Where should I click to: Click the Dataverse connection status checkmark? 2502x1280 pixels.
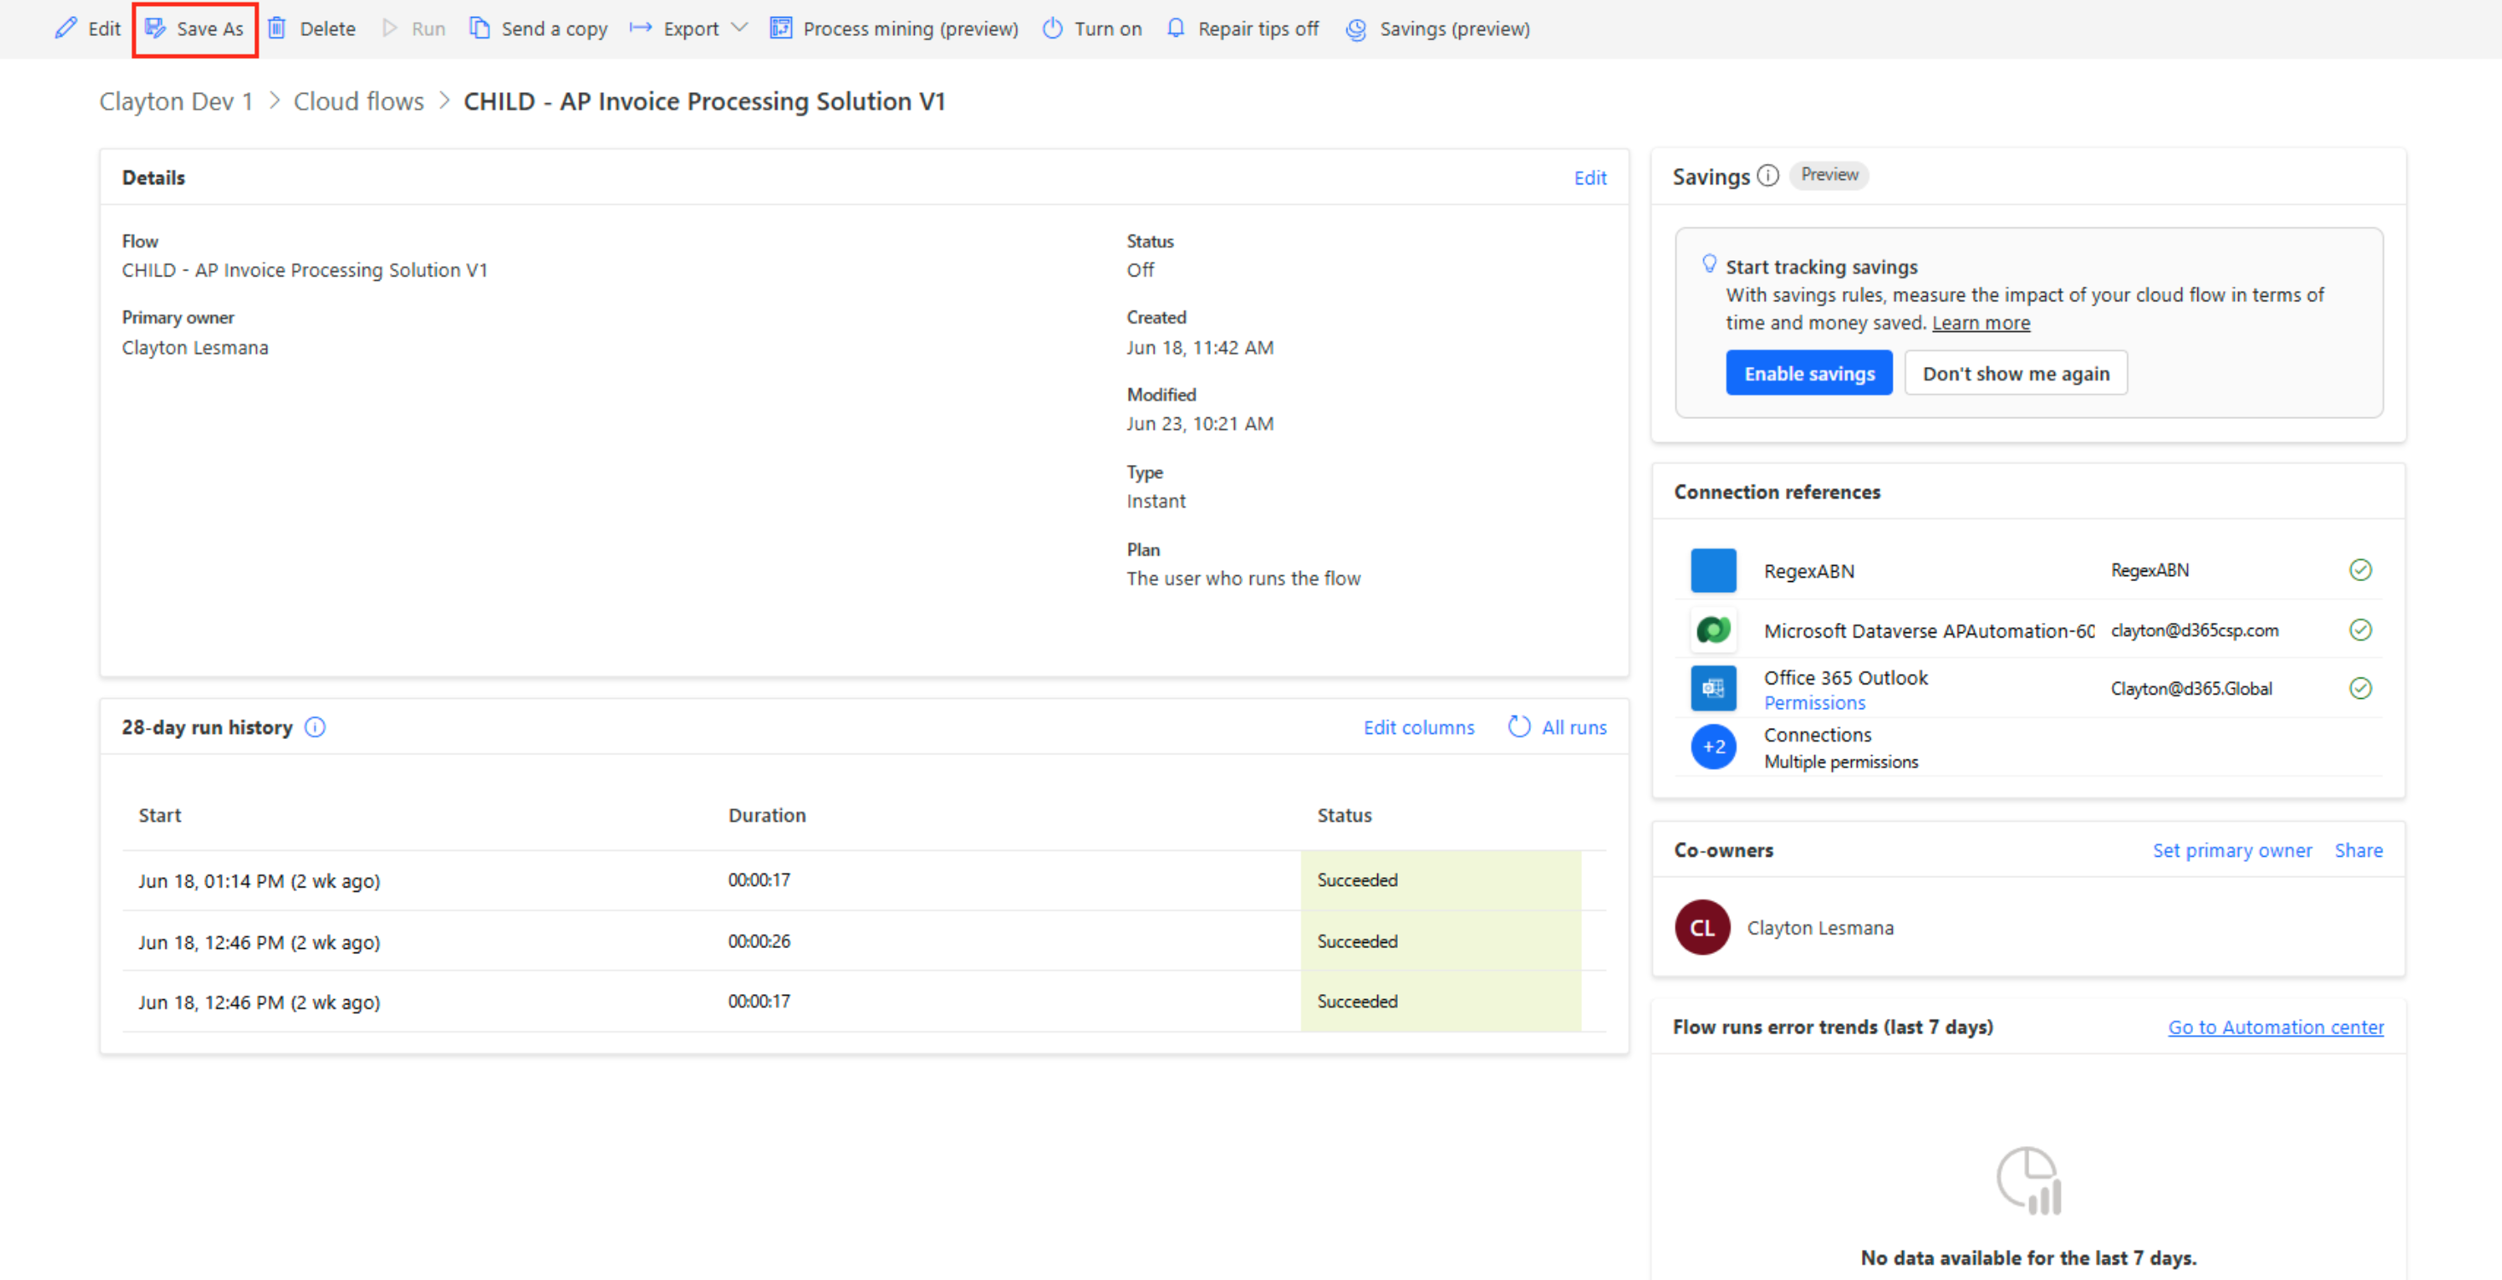[x=2360, y=629]
